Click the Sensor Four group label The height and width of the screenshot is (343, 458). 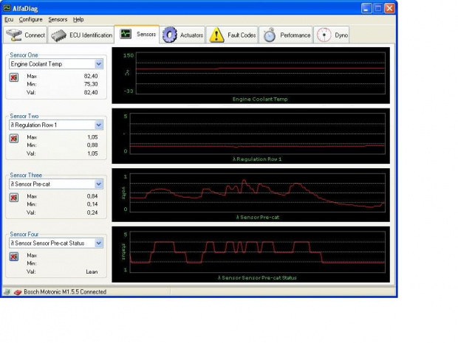(24, 235)
